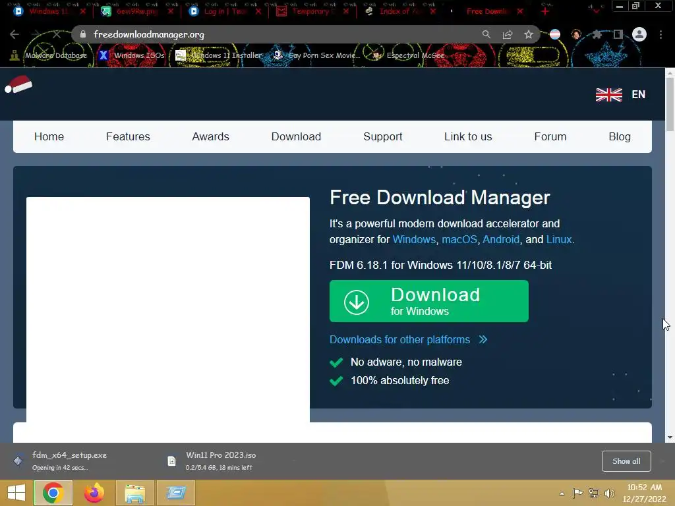Open the network tray icon

tap(594, 493)
